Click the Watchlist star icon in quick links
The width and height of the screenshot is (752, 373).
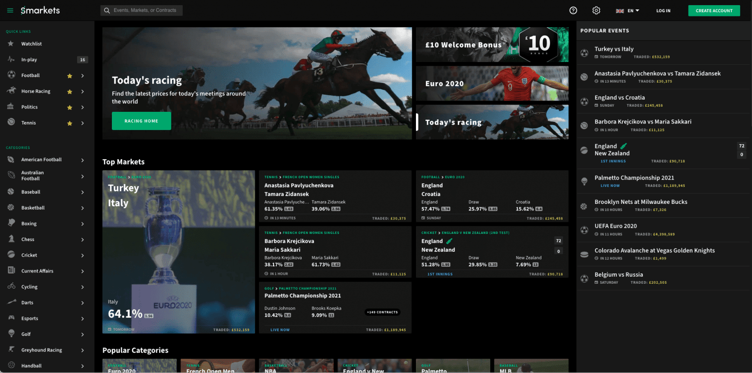coord(11,44)
